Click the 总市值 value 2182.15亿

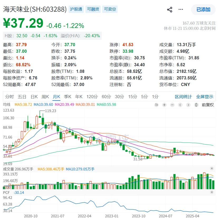(186, 71)
